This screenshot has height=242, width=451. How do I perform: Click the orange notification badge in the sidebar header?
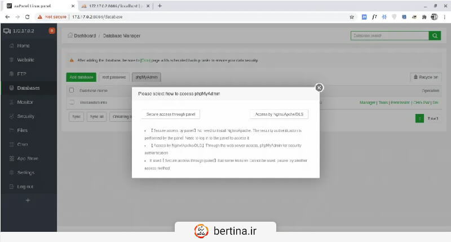pyautogui.click(x=52, y=30)
